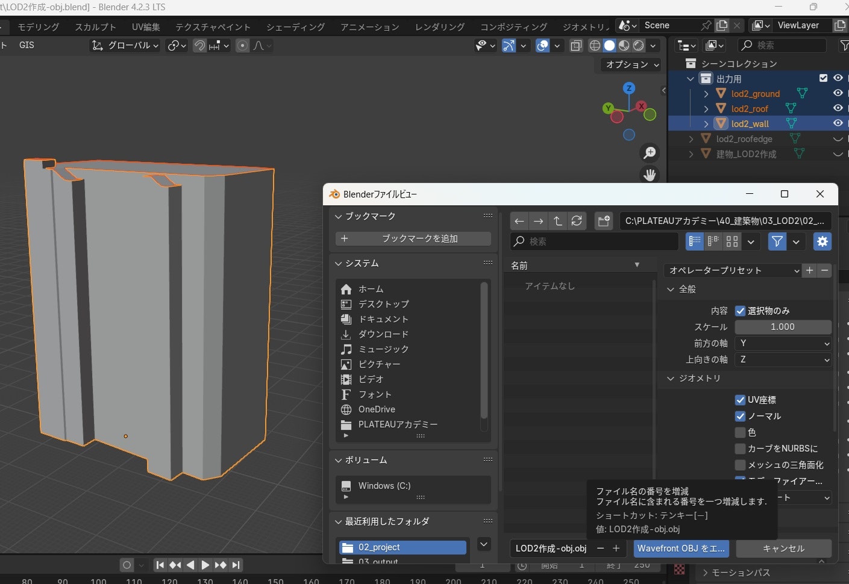Disable the UV座標 export checkbox
Image resolution: width=849 pixels, height=584 pixels.
click(x=740, y=400)
